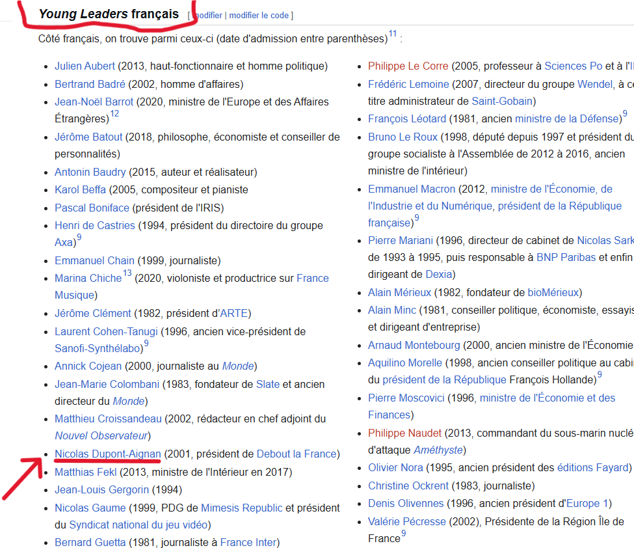Click Syndicat national du jeu vidéo link
This screenshot has height=548, width=634.
pyautogui.click(x=138, y=525)
